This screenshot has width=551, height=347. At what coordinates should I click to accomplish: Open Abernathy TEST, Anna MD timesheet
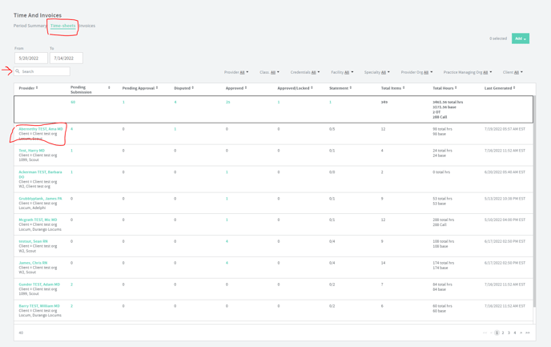point(40,129)
